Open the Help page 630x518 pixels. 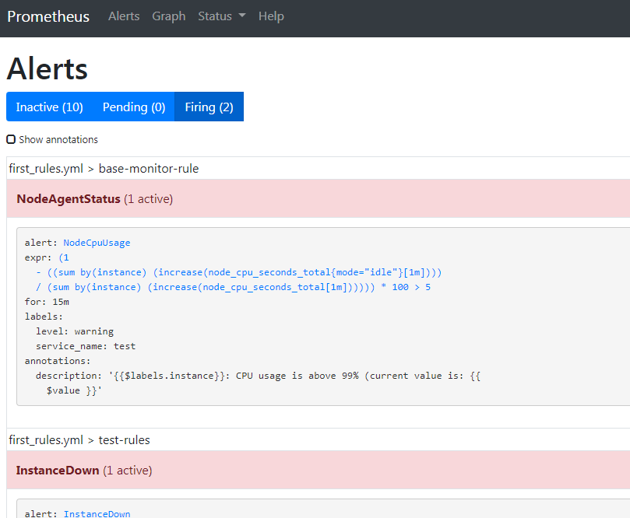point(271,16)
